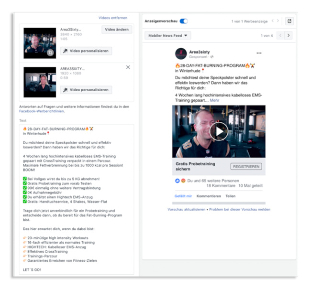Open 18 Kommentare
Viewport: 311px width, 289px height.
(x=221, y=186)
